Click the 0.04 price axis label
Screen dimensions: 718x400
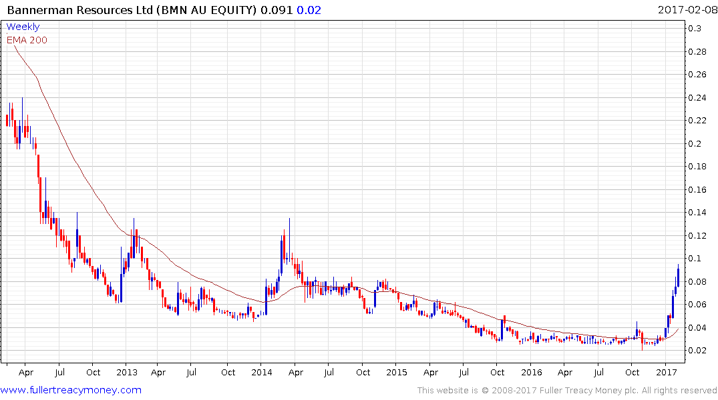pyautogui.click(x=697, y=328)
